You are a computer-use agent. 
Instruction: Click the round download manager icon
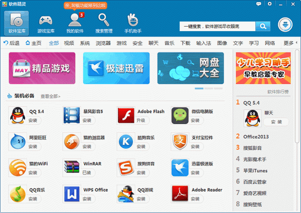click(x=285, y=25)
